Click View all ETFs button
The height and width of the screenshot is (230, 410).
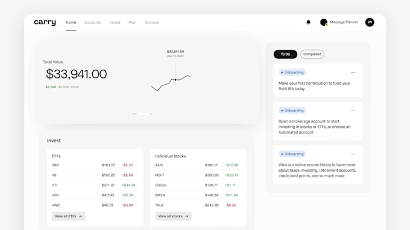click(x=68, y=216)
